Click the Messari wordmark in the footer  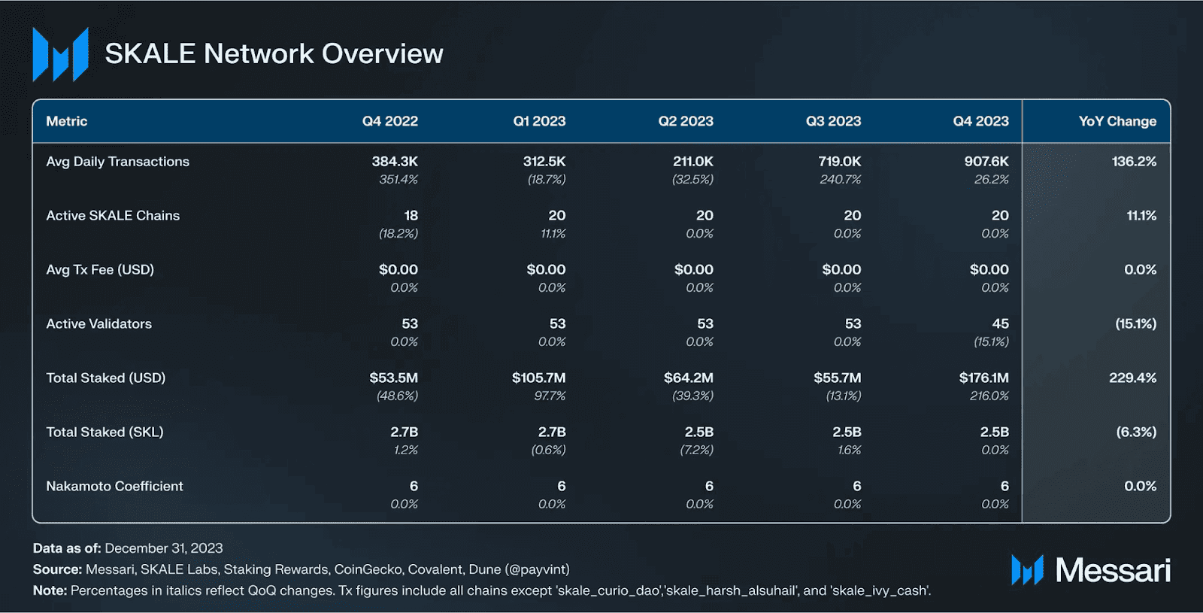1113,570
